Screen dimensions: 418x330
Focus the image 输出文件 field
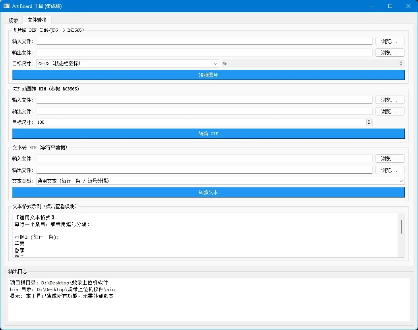[204, 53]
